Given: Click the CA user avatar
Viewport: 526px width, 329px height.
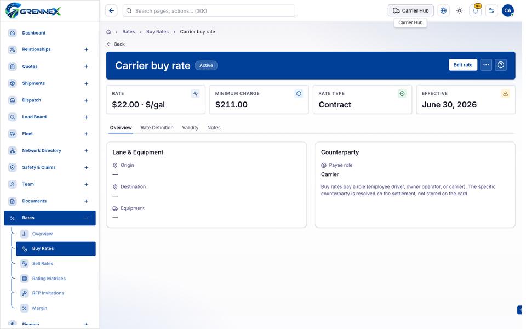Looking at the screenshot, I should tap(507, 11).
